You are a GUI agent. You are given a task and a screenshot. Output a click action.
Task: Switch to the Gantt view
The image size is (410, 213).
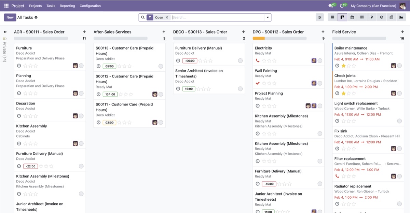click(362, 17)
